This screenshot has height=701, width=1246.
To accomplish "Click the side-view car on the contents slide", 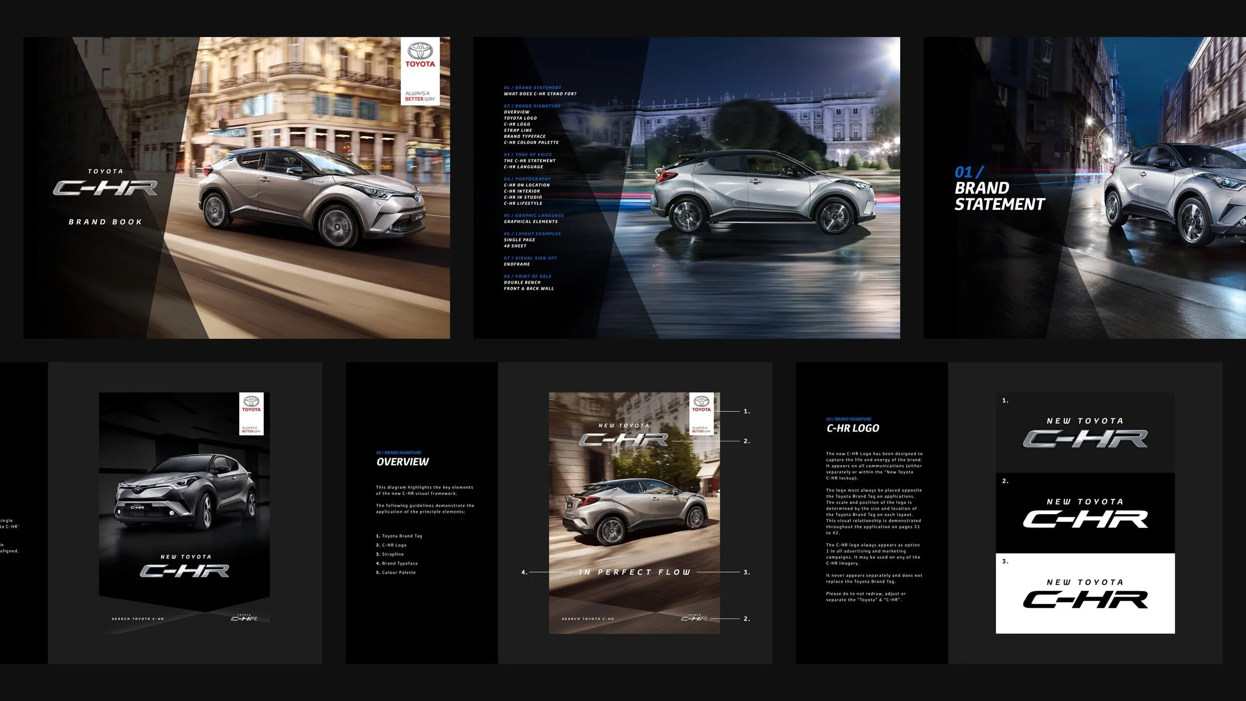I will coord(762,192).
